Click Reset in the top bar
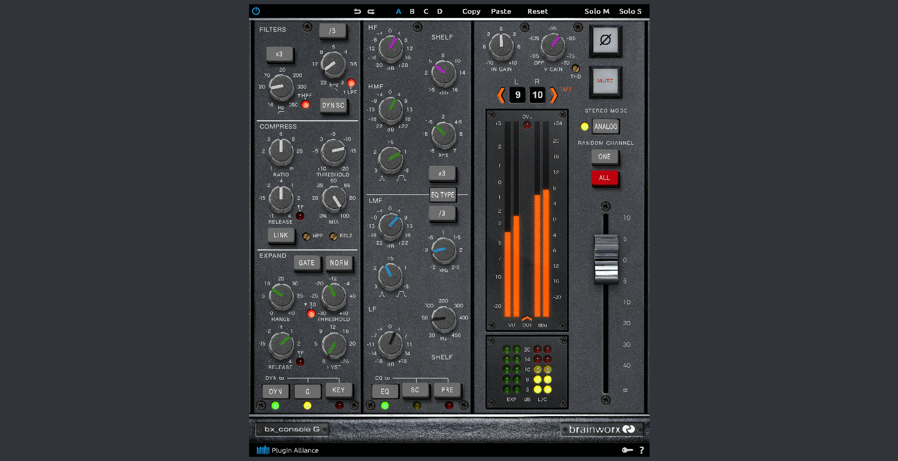 538,11
